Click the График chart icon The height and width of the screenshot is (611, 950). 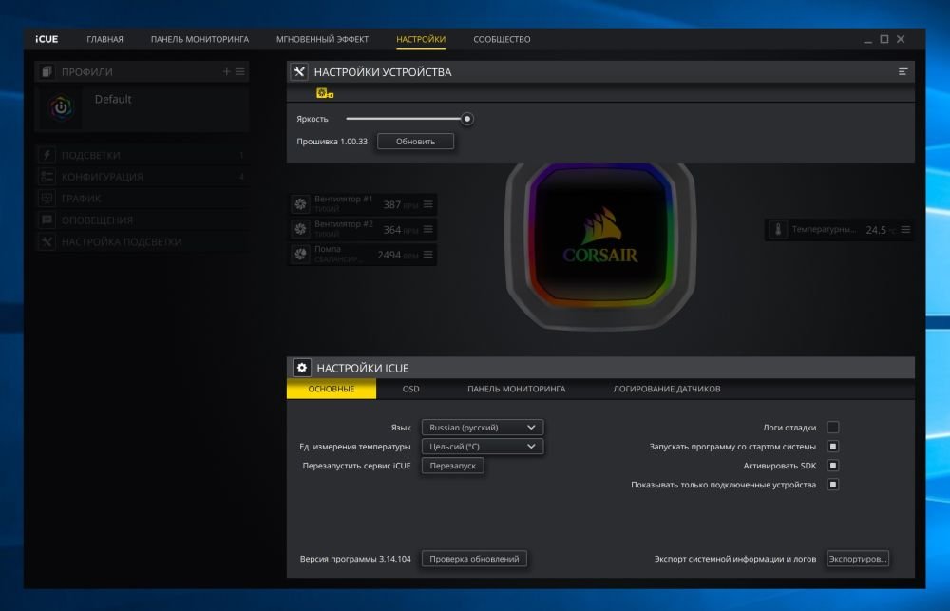(47, 199)
